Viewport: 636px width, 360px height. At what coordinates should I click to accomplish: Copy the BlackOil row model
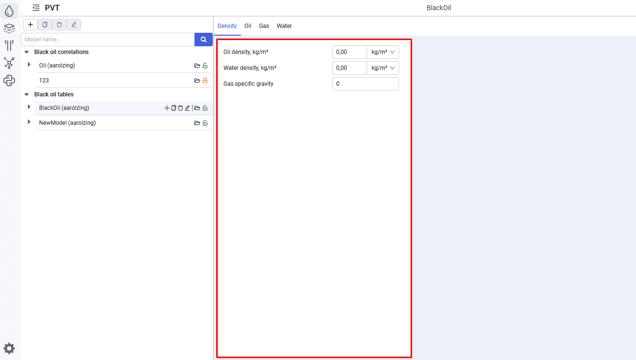174,108
